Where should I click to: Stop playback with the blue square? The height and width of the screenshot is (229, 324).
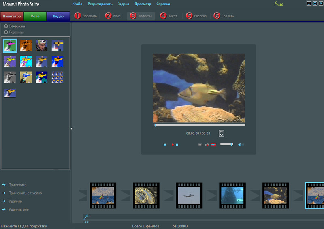[x=165, y=145]
